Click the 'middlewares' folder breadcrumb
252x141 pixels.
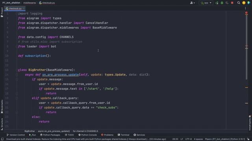[30, 3]
